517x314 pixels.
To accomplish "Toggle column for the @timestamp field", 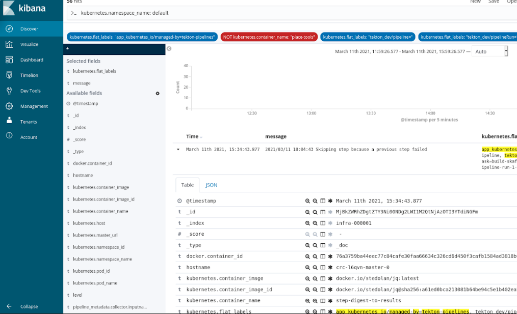I will pyautogui.click(x=323, y=201).
